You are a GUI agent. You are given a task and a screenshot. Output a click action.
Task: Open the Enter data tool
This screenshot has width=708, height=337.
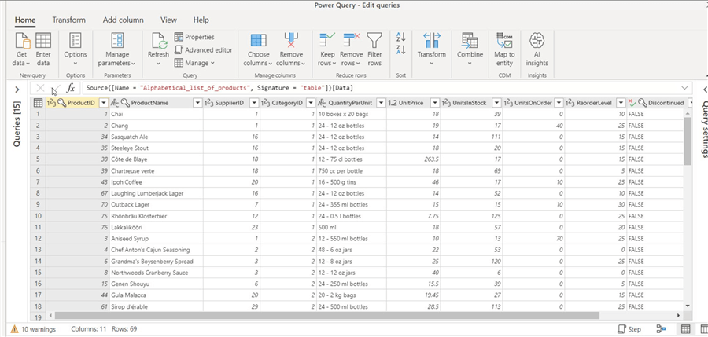pyautogui.click(x=43, y=41)
